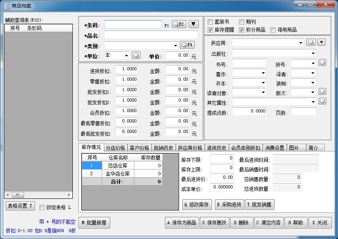
Task: Select the 金华店仓库 row in the stock table
Action: 122,174
